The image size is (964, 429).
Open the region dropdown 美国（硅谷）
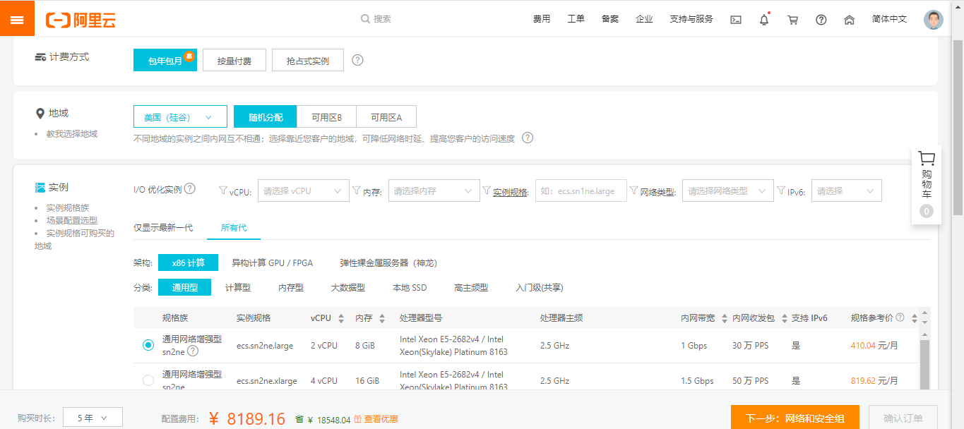[180, 116]
